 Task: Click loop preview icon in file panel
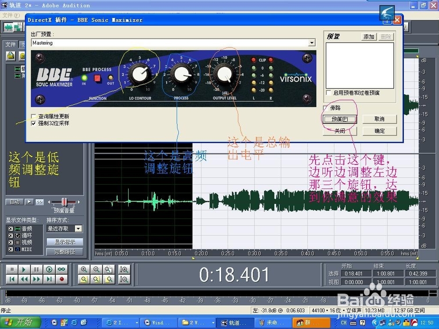(40, 202)
